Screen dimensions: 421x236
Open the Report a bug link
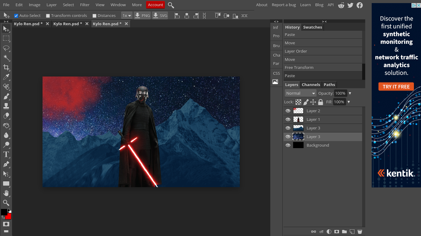[284, 5]
